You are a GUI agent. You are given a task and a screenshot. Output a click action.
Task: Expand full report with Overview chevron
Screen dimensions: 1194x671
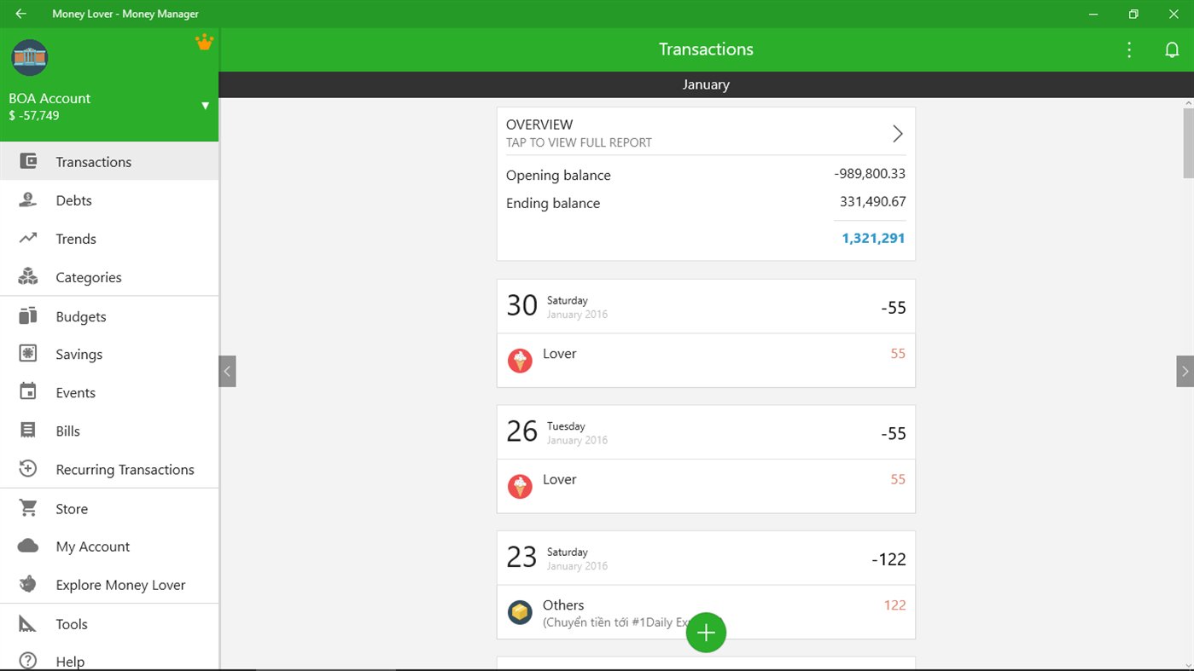coord(898,133)
